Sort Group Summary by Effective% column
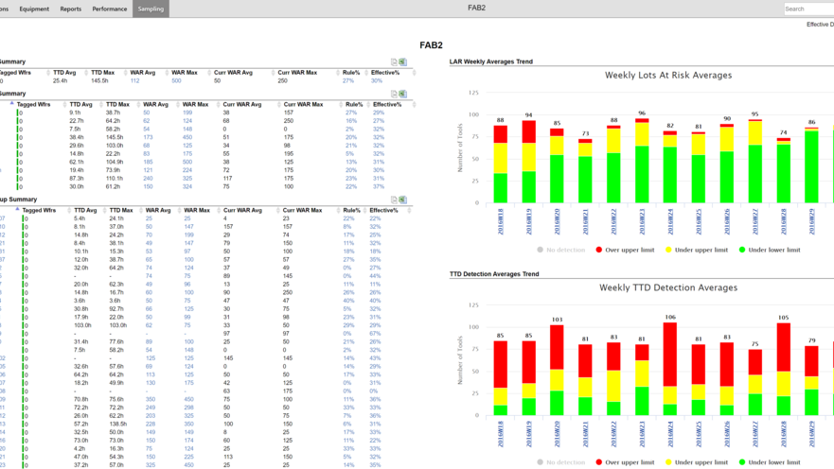The height and width of the screenshot is (469, 834). tap(383, 210)
